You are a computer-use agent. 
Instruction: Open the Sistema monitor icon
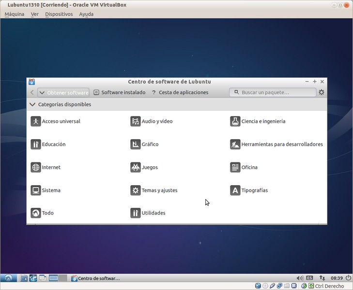pos(35,190)
